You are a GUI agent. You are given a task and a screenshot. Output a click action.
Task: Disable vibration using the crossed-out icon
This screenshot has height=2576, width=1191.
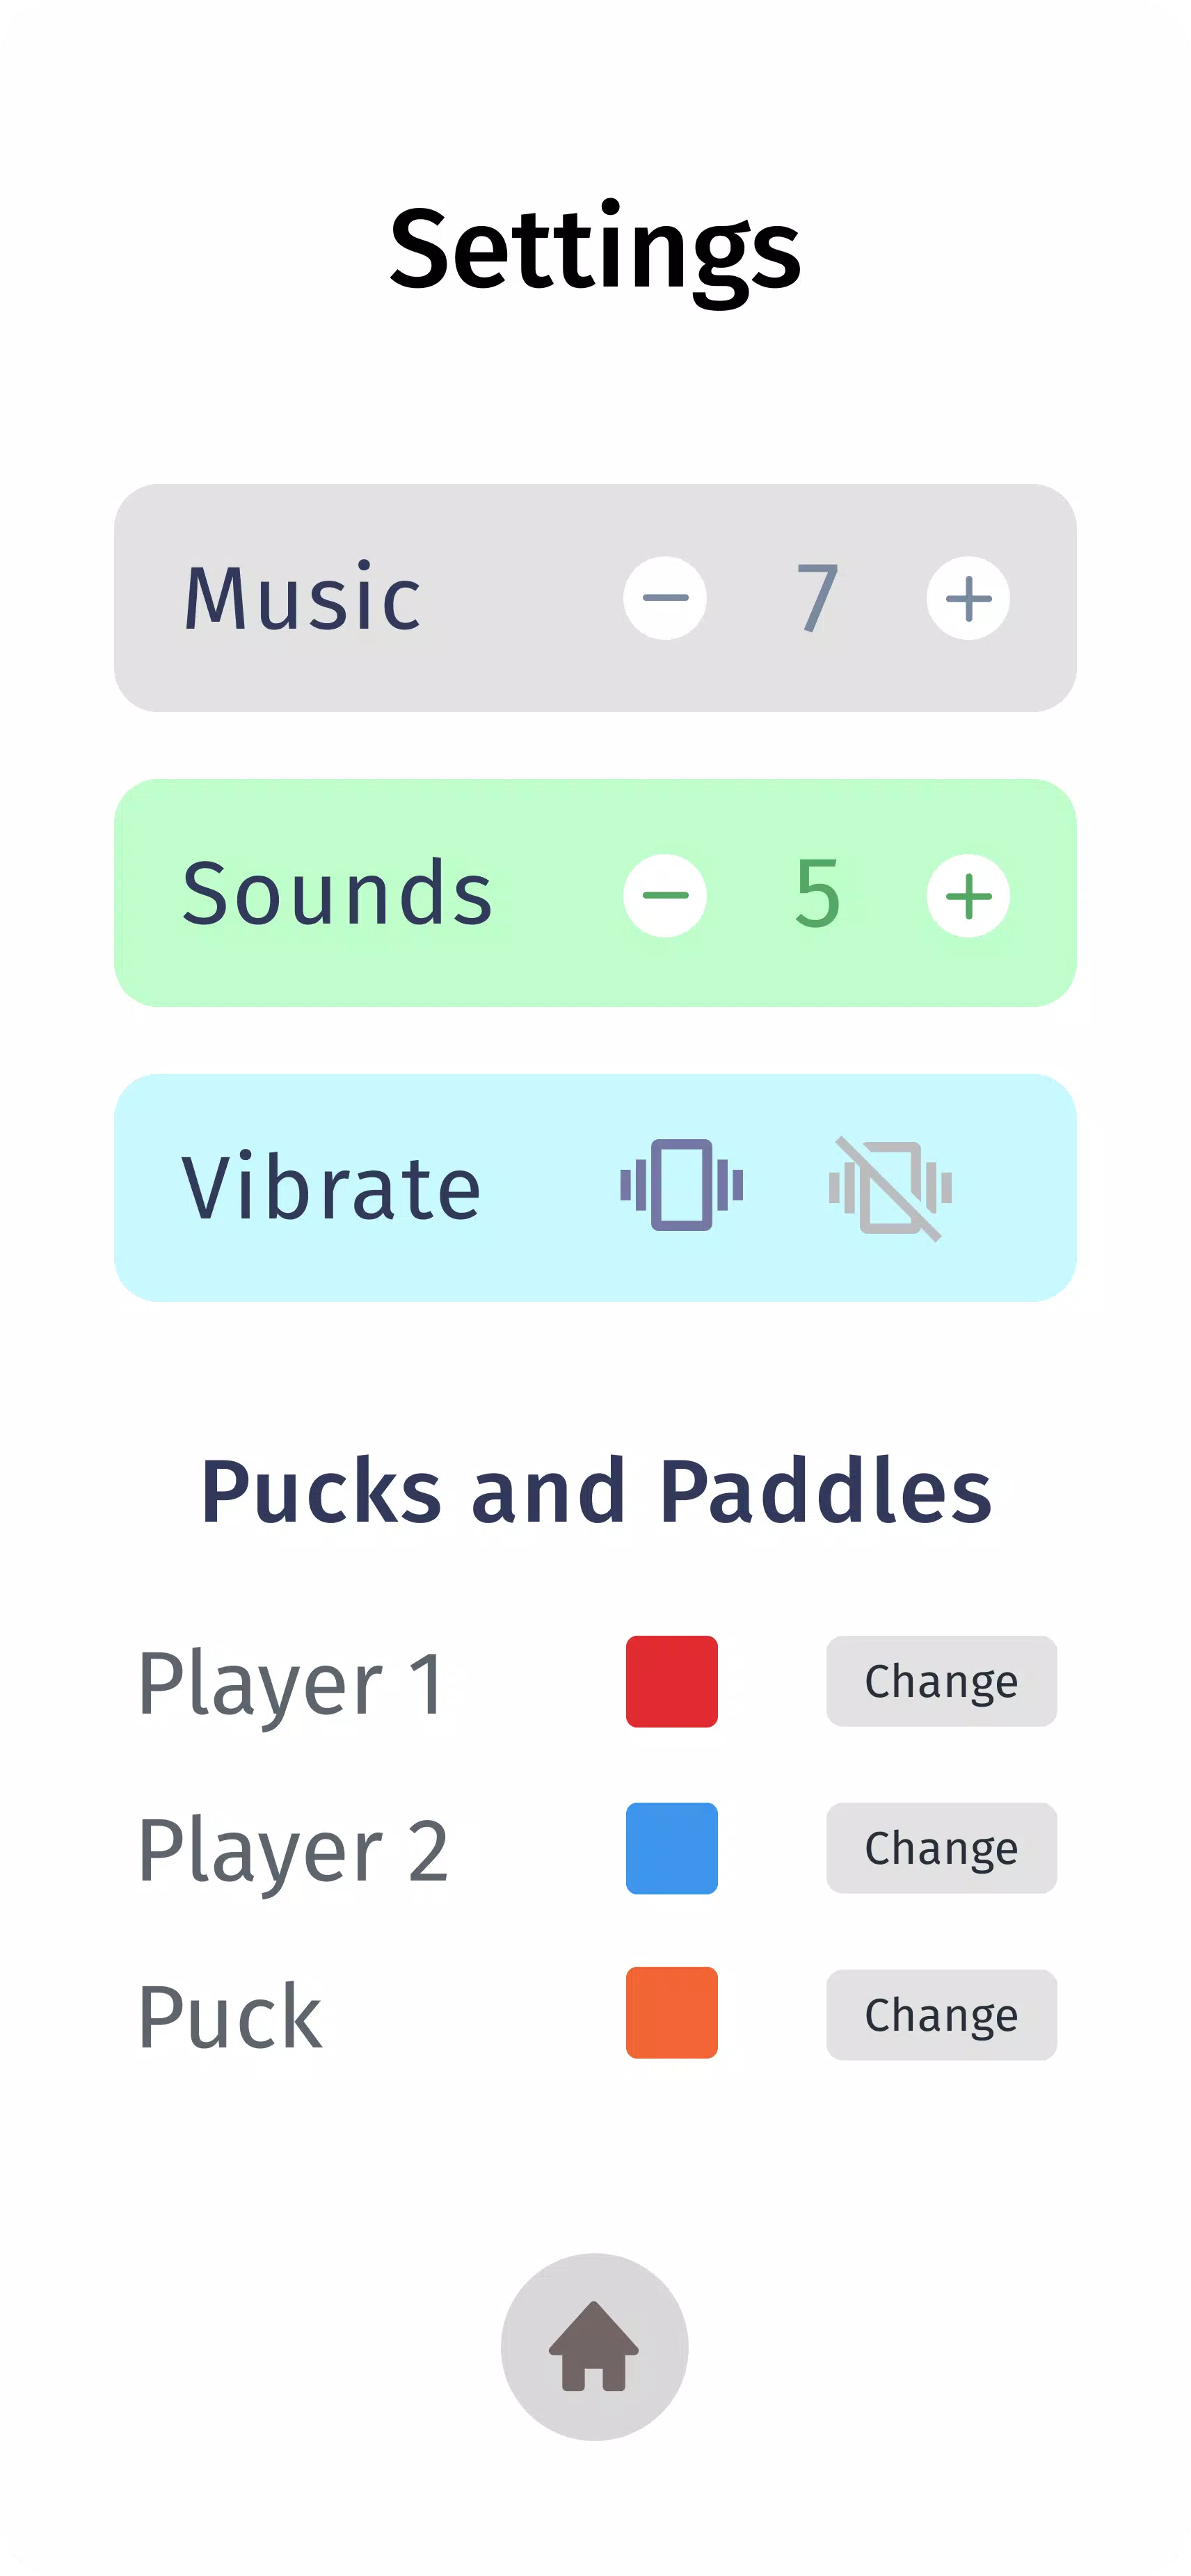[x=890, y=1187]
